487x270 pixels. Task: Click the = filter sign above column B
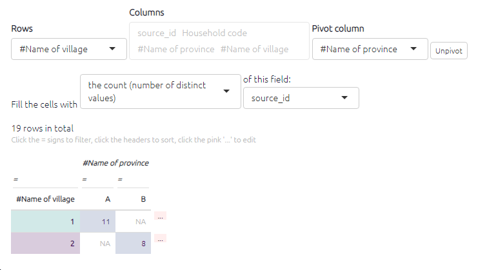coord(119,179)
